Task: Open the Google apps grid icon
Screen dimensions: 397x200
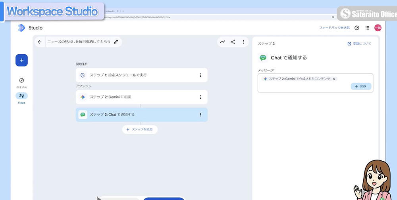Action: (367, 28)
